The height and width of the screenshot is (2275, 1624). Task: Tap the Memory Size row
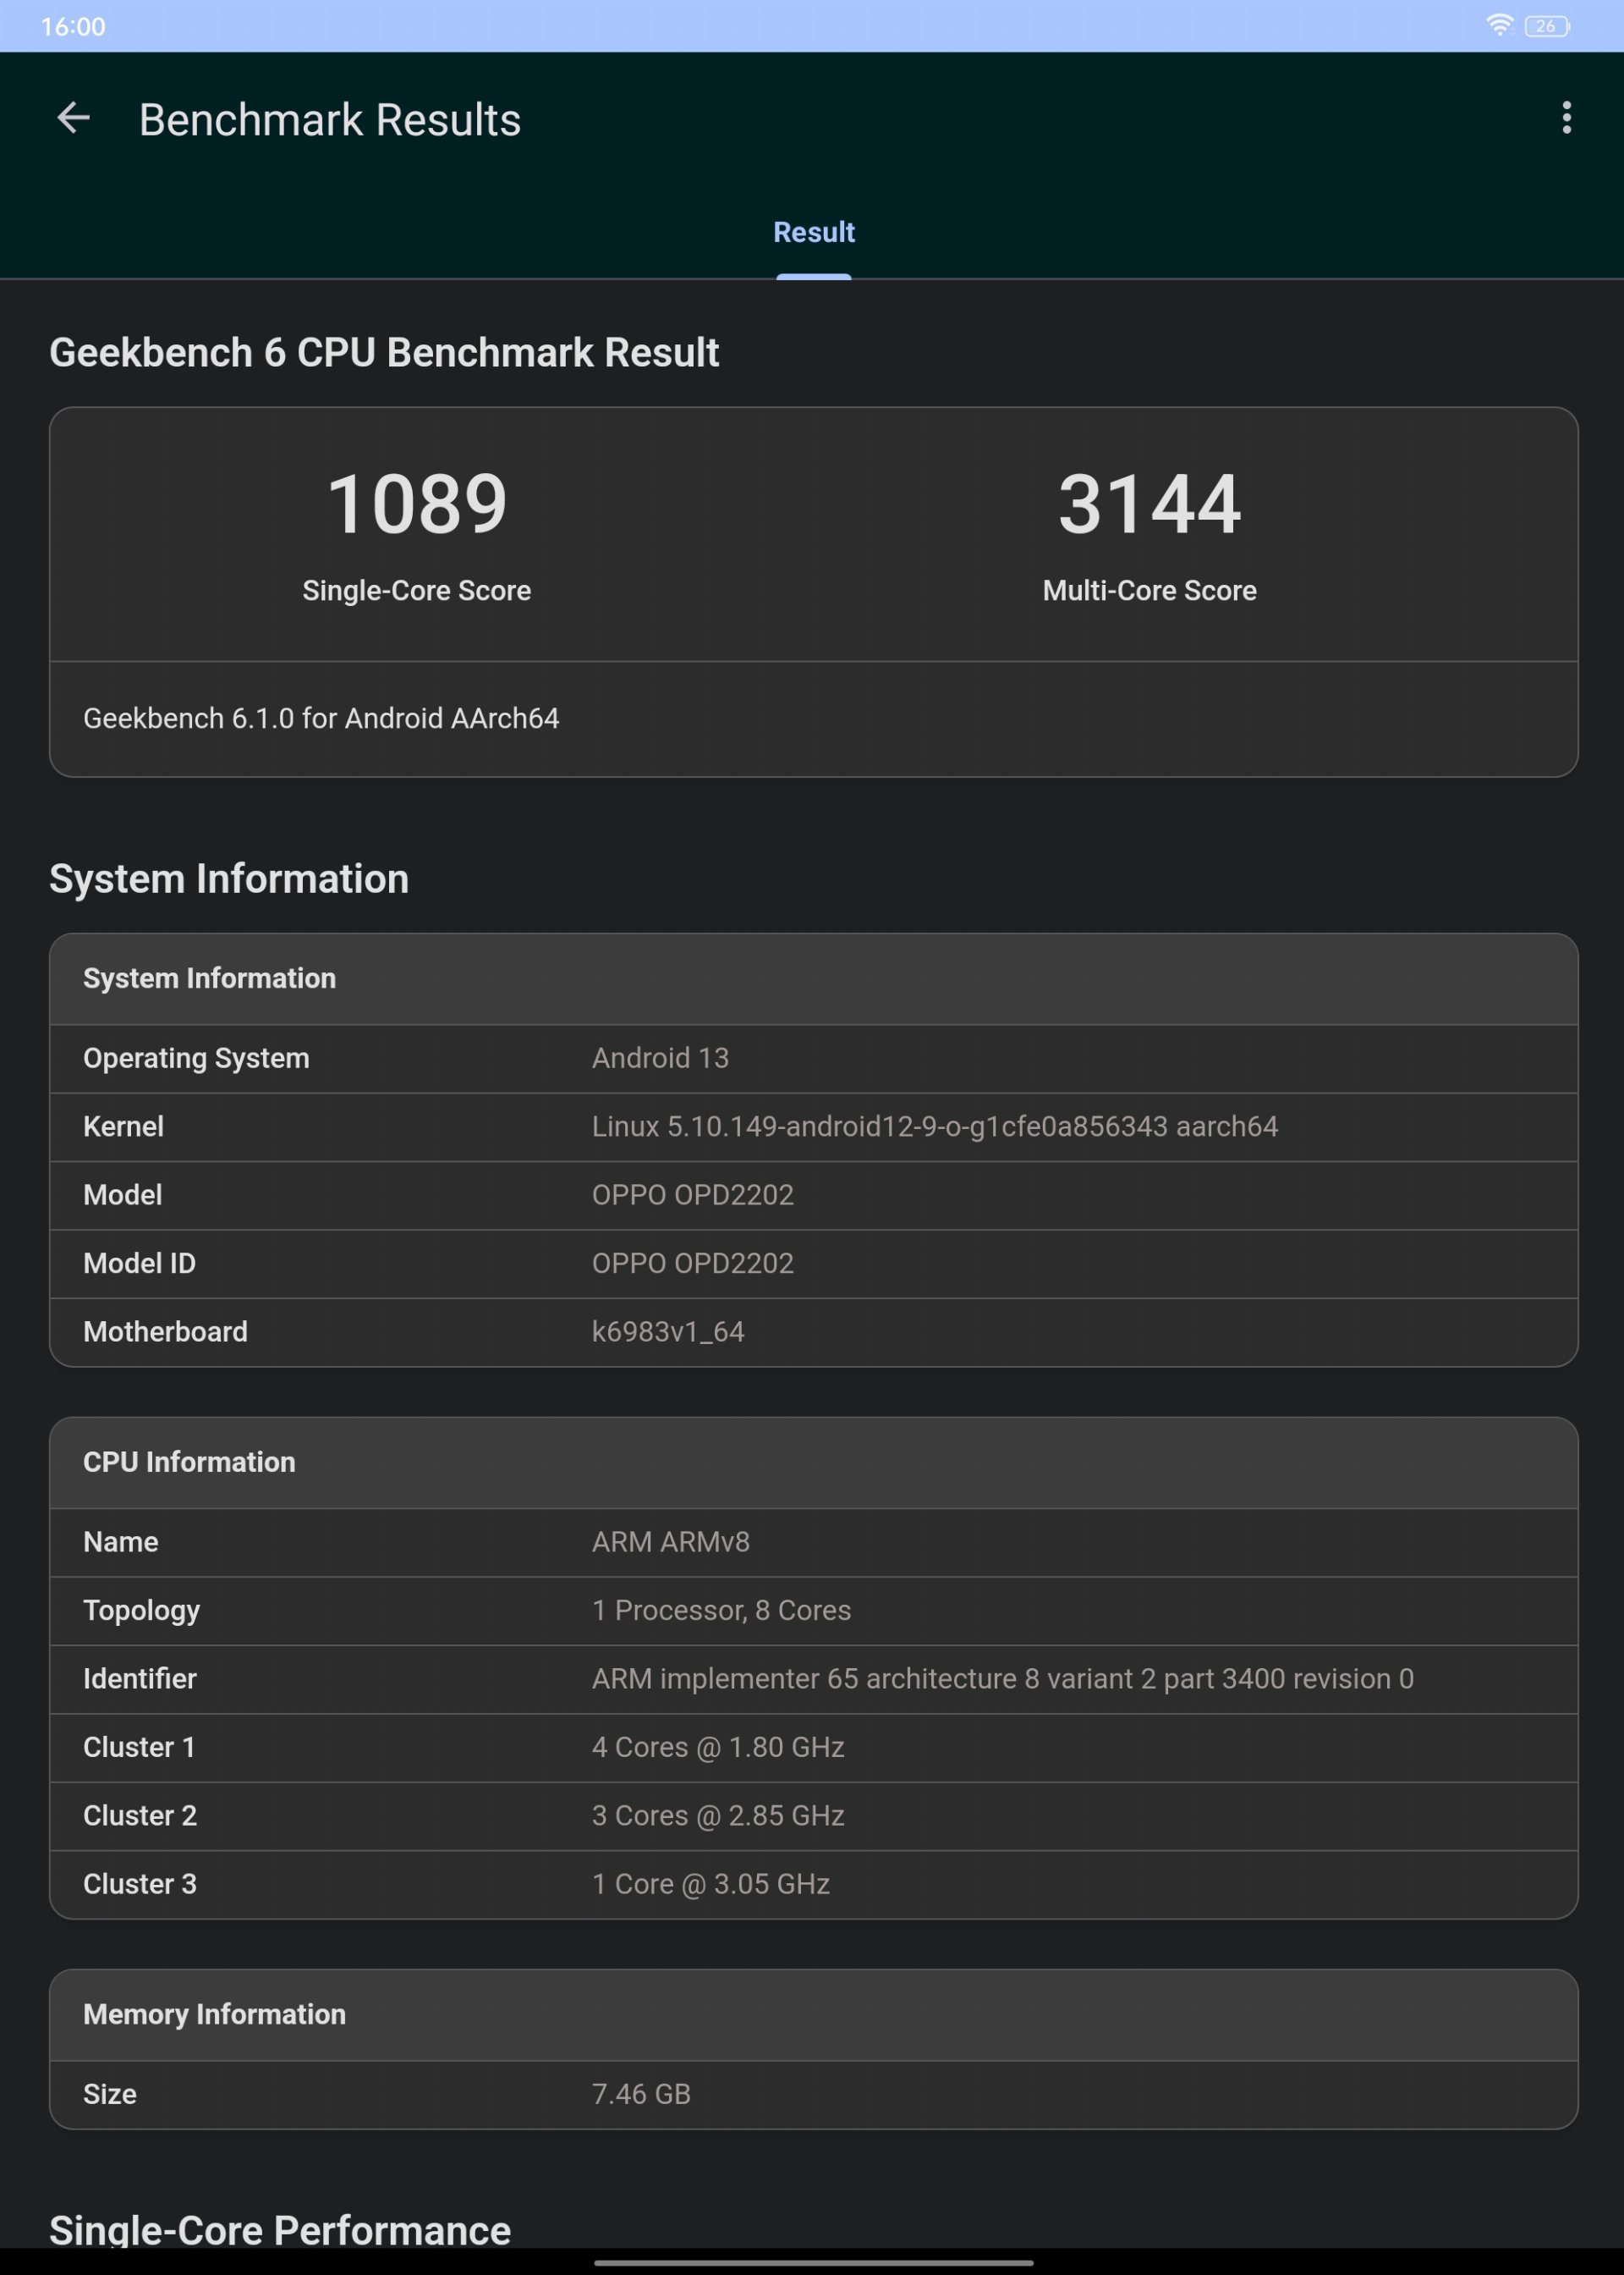(814, 2094)
